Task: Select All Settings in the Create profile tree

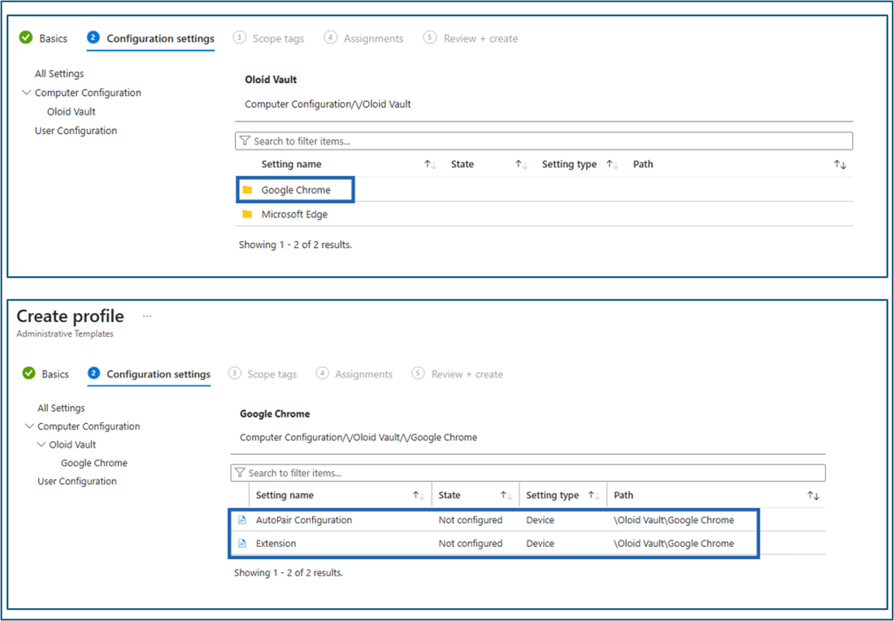Action: point(61,407)
